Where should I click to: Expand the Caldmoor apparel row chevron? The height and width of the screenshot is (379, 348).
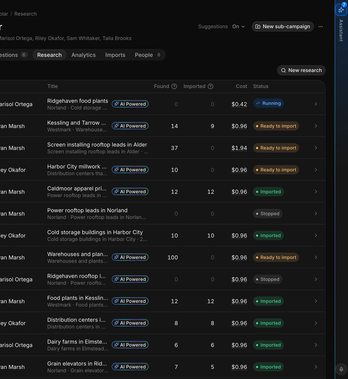316,192
